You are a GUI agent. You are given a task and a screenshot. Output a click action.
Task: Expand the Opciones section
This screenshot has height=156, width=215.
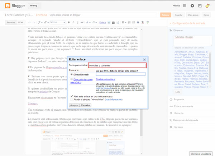click(x=176, y=127)
